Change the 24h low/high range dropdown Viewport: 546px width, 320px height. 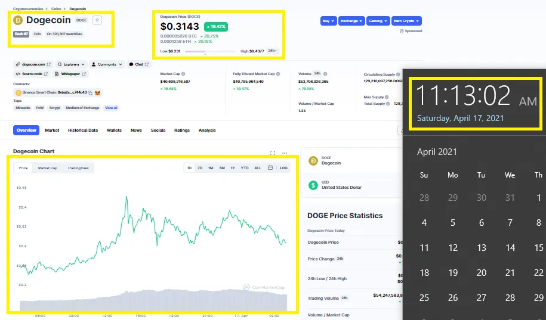click(x=272, y=51)
